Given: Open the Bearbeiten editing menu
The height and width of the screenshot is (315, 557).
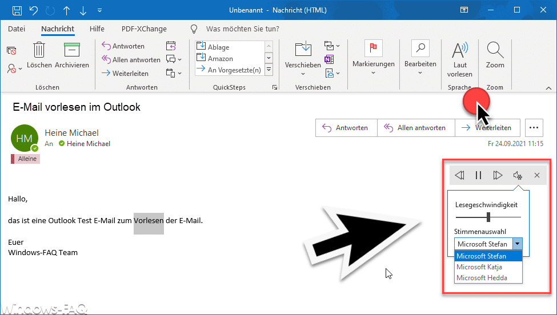Looking at the screenshot, I should (420, 58).
